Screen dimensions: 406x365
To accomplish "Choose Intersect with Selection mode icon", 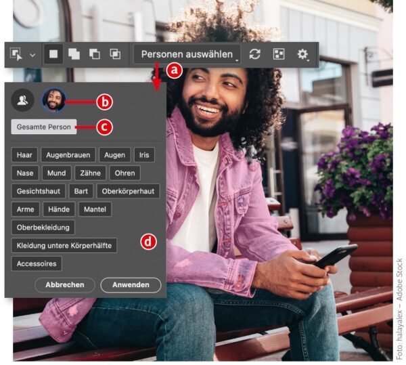I will (x=115, y=54).
